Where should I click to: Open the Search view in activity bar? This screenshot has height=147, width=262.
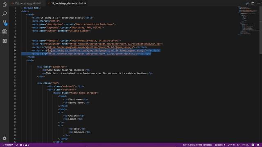click(5, 13)
